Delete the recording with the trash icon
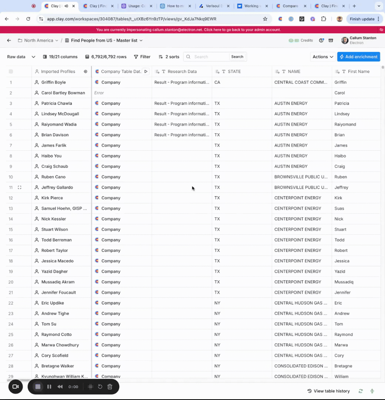The image size is (385, 400). (110, 387)
